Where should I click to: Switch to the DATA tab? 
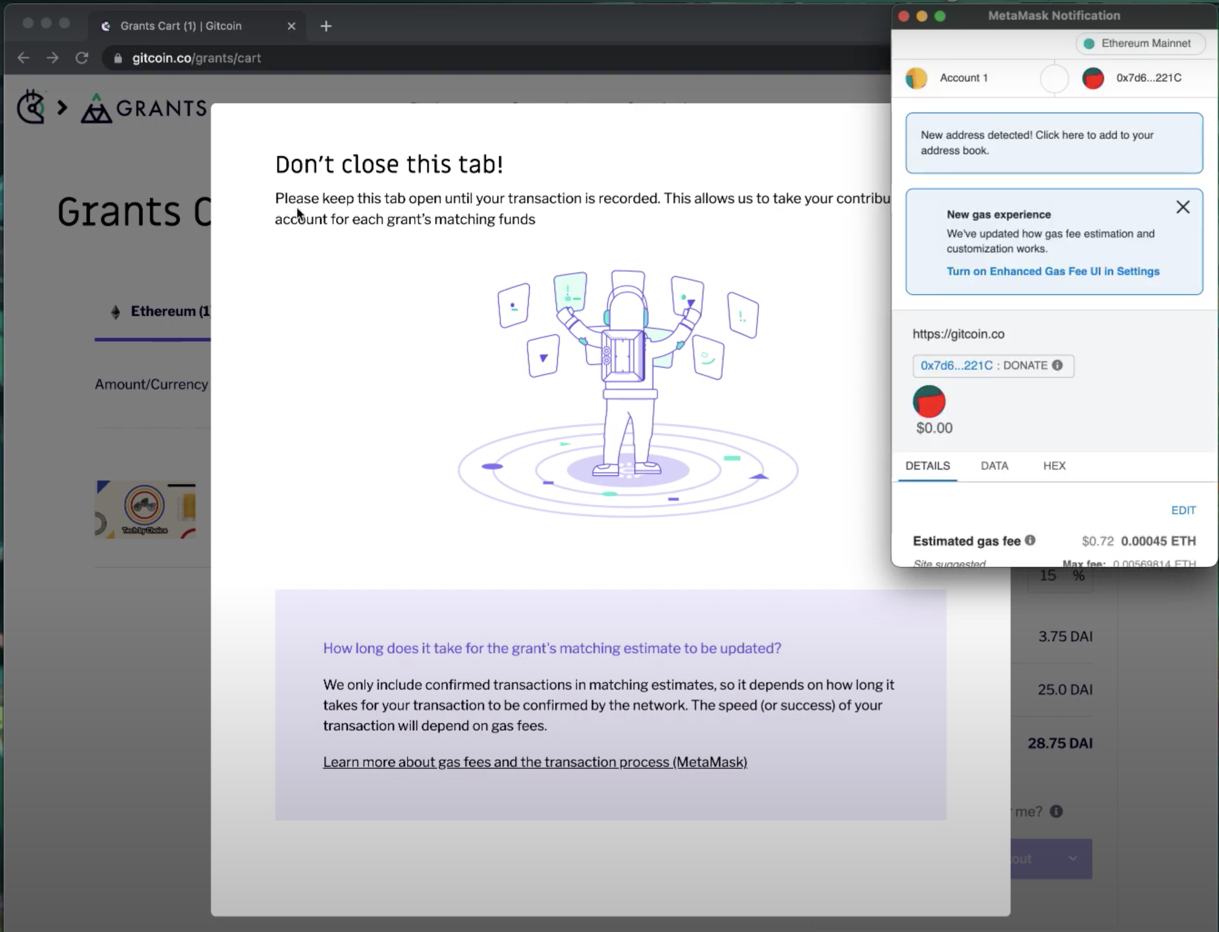pos(994,466)
